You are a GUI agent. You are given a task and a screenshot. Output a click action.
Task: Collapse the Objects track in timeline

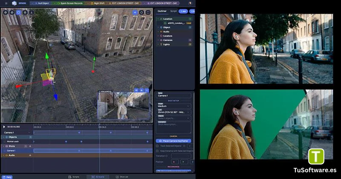click(3, 137)
